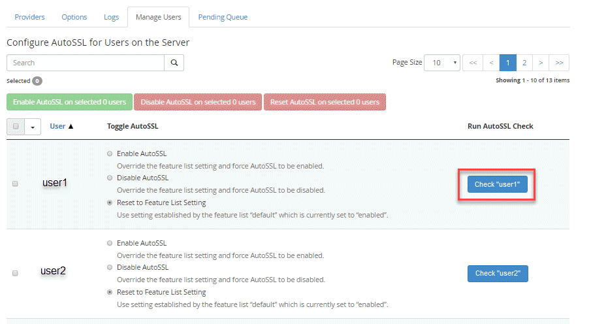591x324 pixels.
Task: Jump to last page arrow
Action: 560,63
